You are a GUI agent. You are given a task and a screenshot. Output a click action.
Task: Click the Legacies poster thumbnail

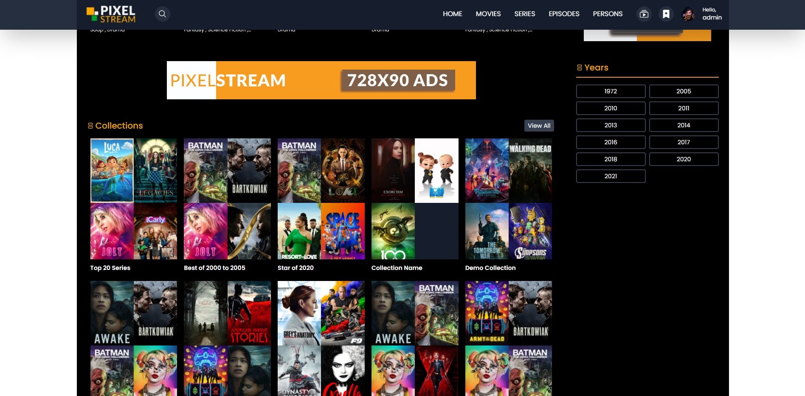click(x=155, y=170)
